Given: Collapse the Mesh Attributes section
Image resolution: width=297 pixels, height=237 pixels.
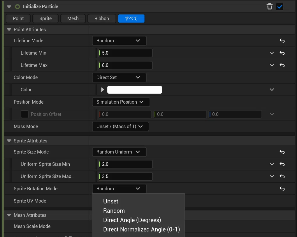Looking at the screenshot, I should point(9,215).
